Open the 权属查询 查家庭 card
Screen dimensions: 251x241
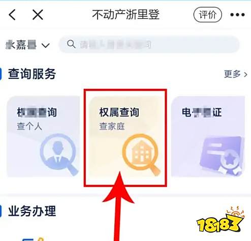click(x=125, y=137)
